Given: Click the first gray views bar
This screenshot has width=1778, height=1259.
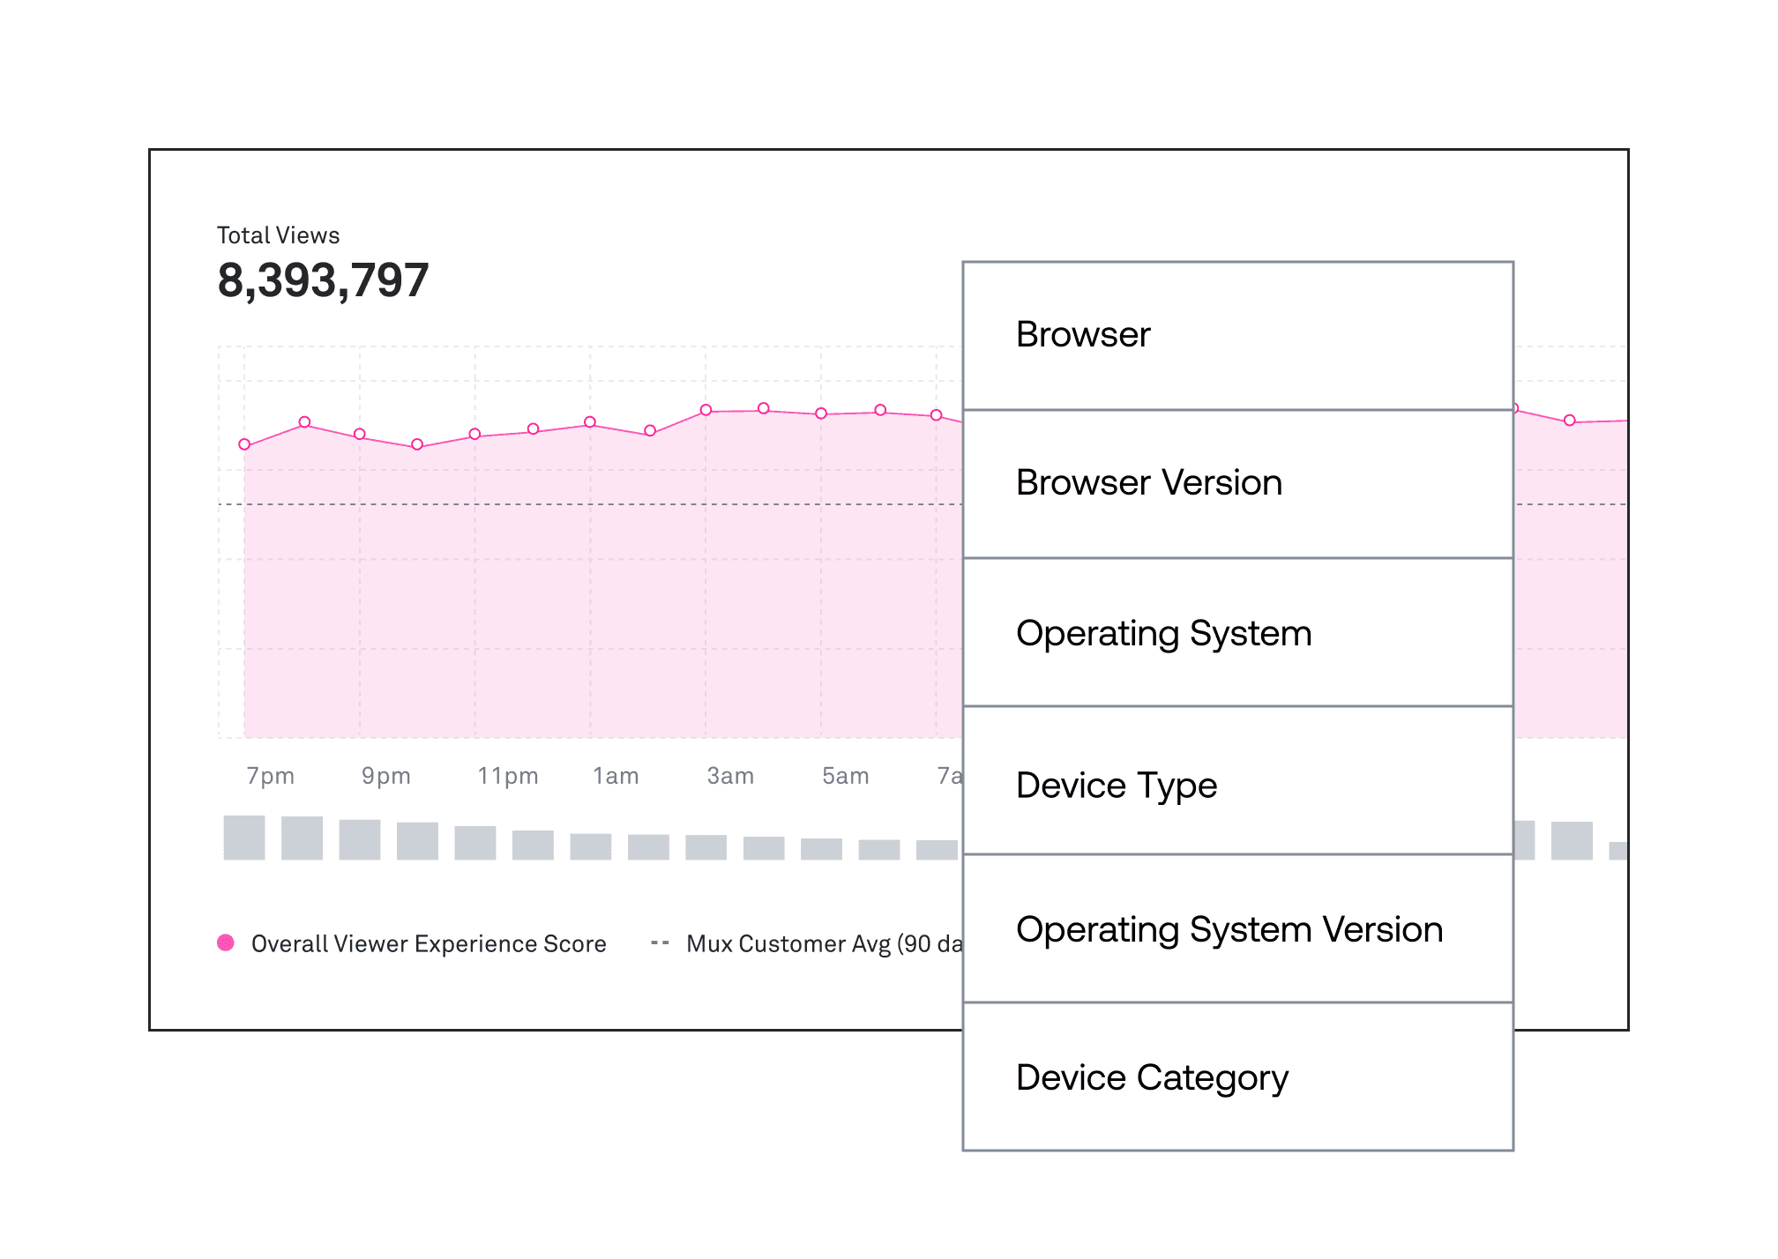Looking at the screenshot, I should point(244,838).
